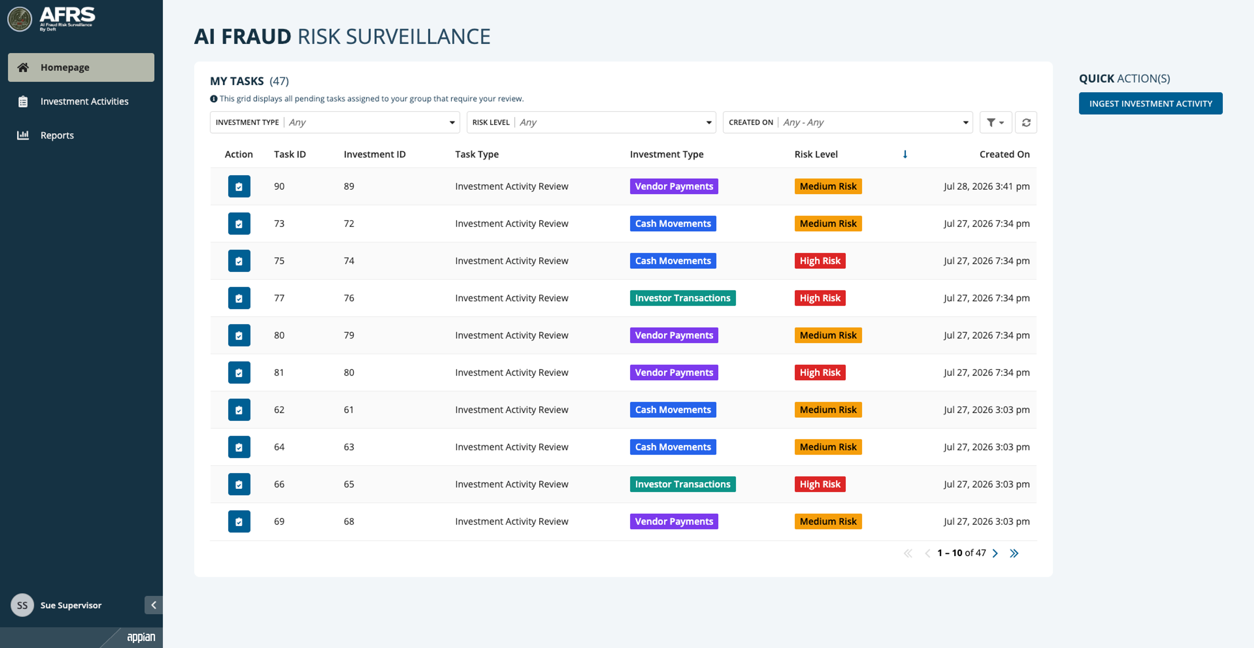Sort by Created On column header
1254x648 pixels.
[x=1004, y=154]
